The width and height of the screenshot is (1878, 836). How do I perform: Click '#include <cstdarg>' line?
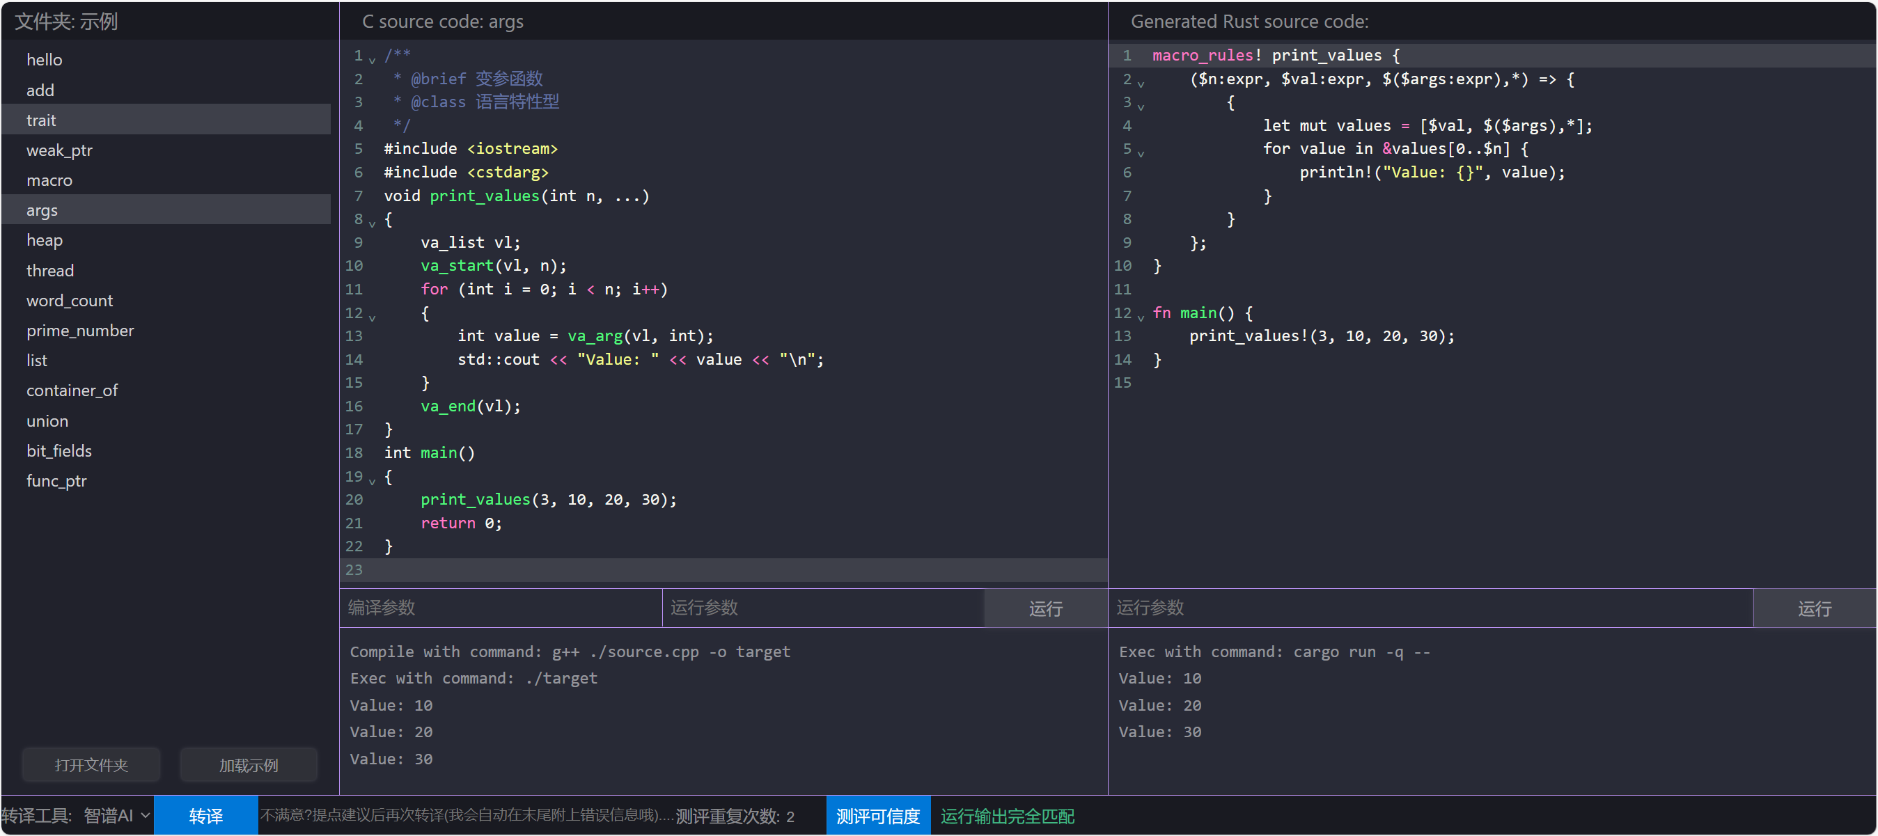(467, 172)
